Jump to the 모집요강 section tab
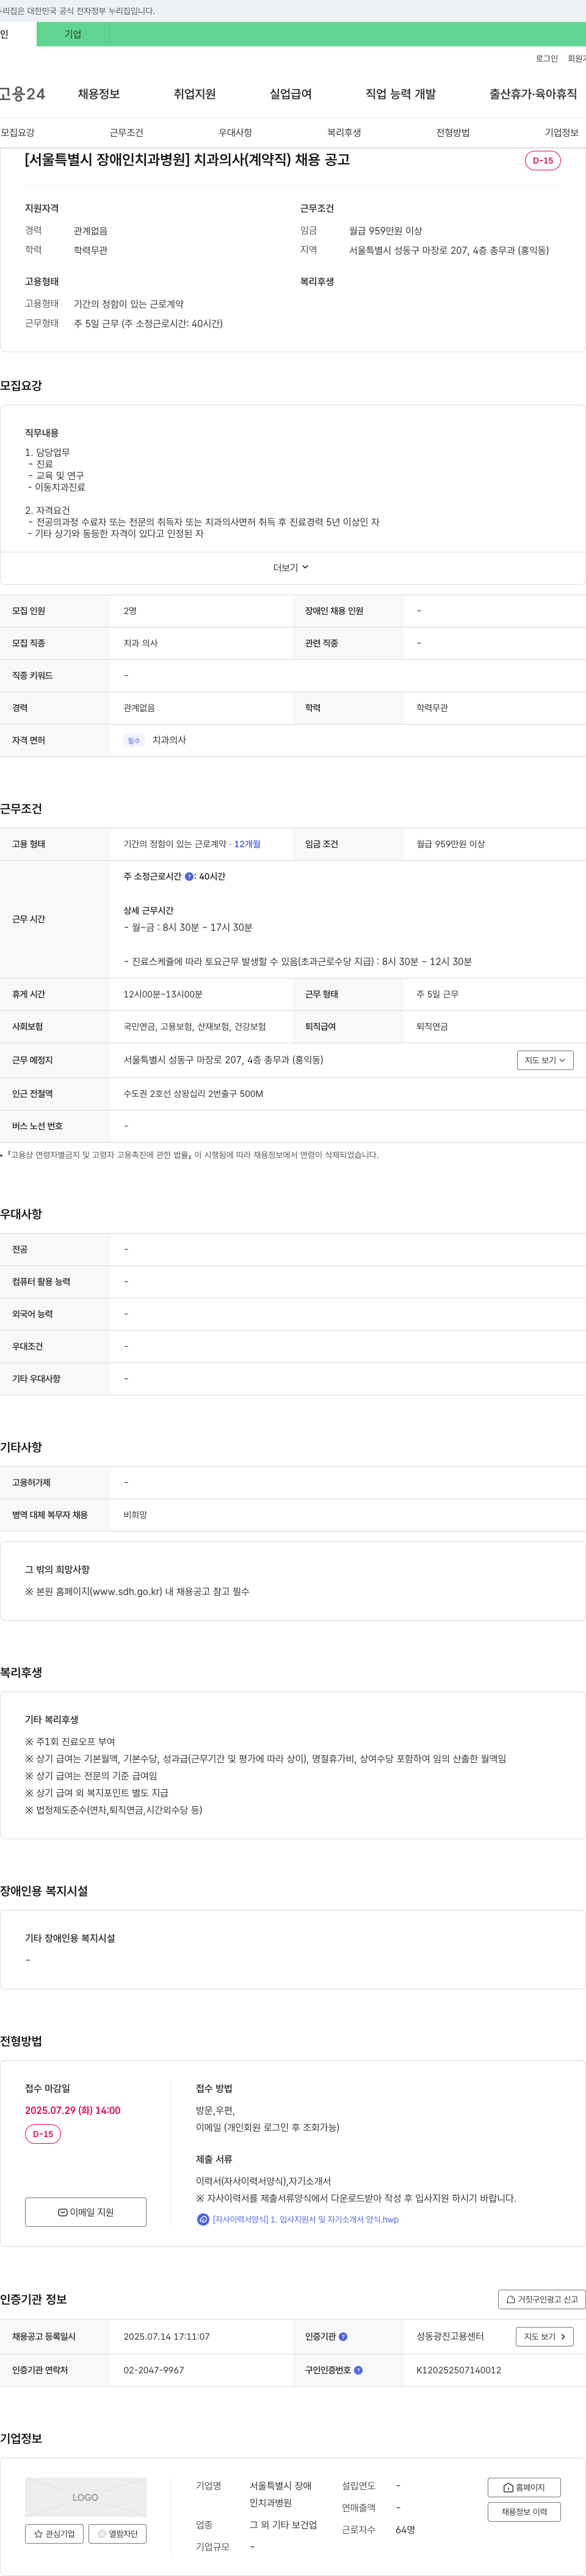Image resolution: width=586 pixels, height=2576 pixels. (x=18, y=132)
